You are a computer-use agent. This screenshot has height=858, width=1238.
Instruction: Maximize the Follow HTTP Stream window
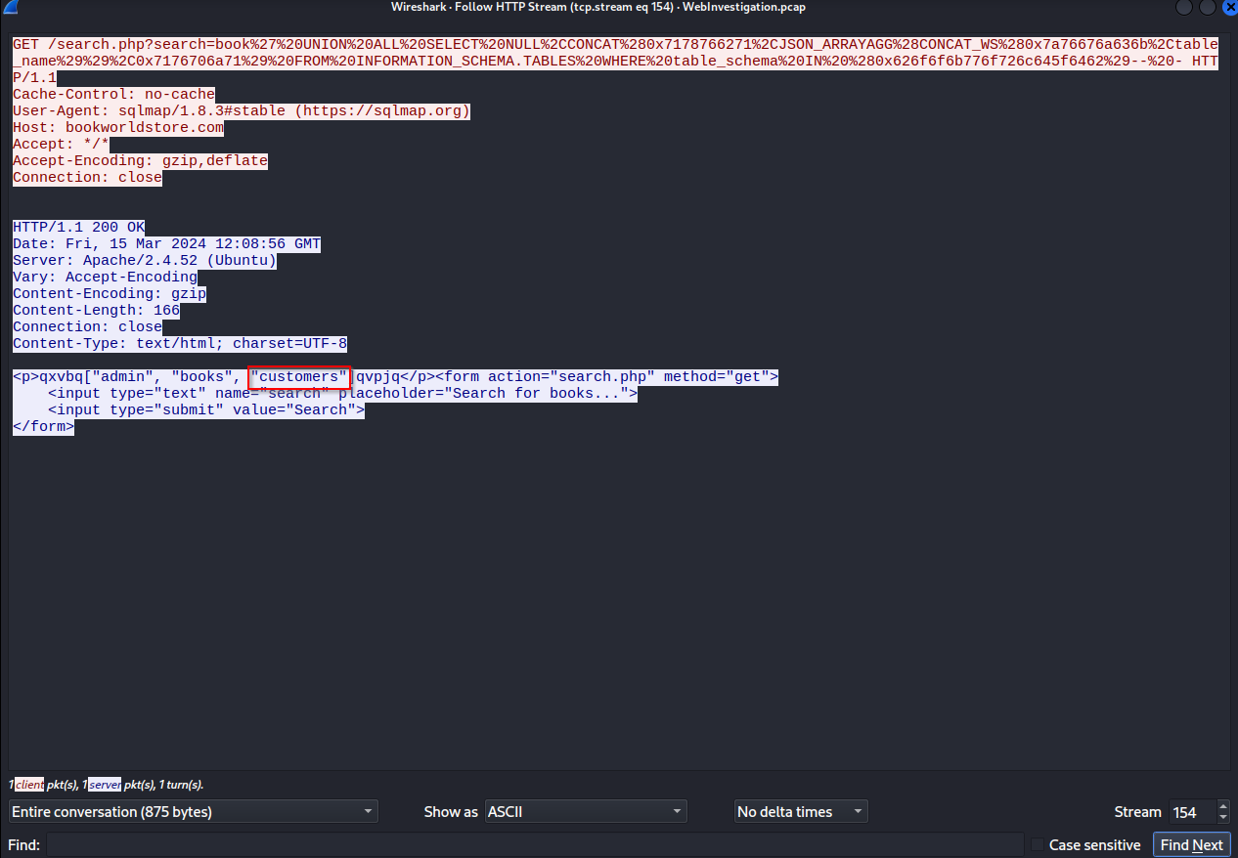tap(1207, 8)
